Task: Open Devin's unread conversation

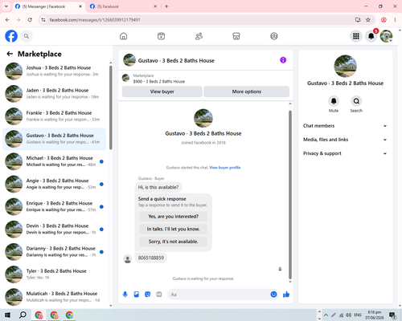Action: pos(54,230)
